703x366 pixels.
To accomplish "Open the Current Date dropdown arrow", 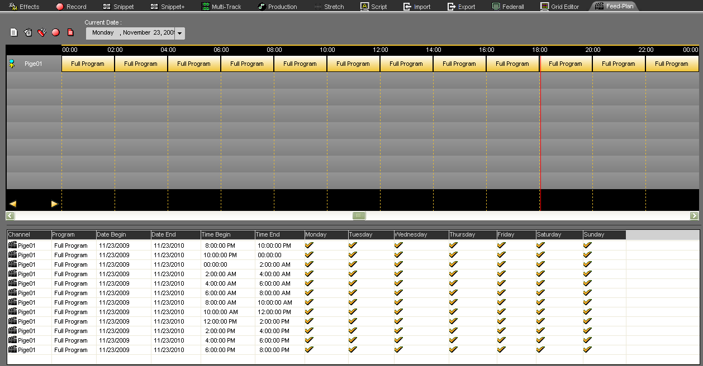I will coord(179,33).
